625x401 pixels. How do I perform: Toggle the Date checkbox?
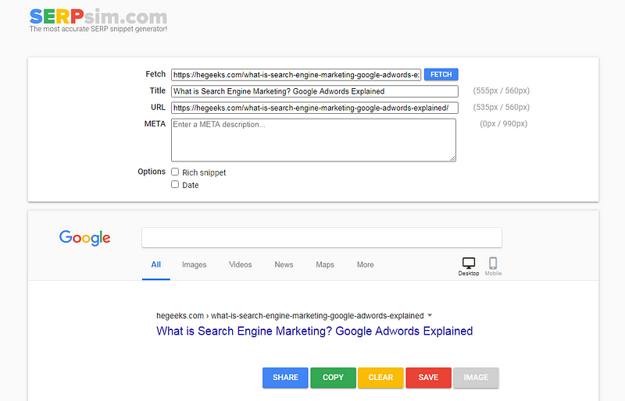(x=175, y=185)
